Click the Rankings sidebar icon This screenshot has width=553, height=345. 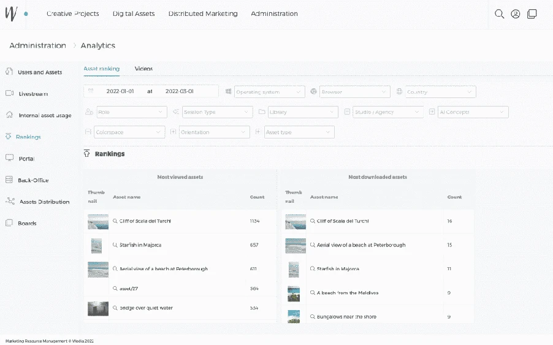coord(9,136)
